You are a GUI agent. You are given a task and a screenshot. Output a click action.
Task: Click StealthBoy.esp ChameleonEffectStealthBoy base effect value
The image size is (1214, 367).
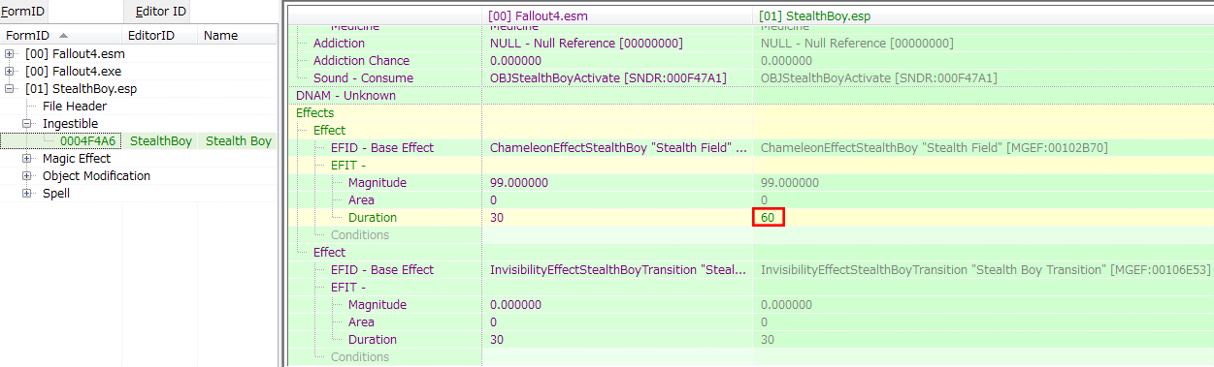[x=935, y=148]
